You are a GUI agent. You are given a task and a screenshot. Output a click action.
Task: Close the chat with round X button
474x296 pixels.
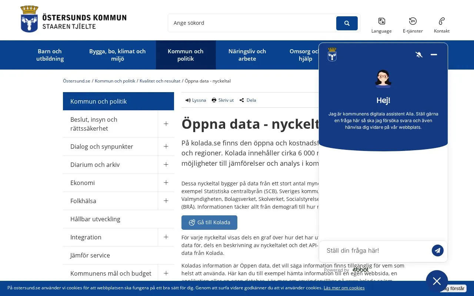437,281
